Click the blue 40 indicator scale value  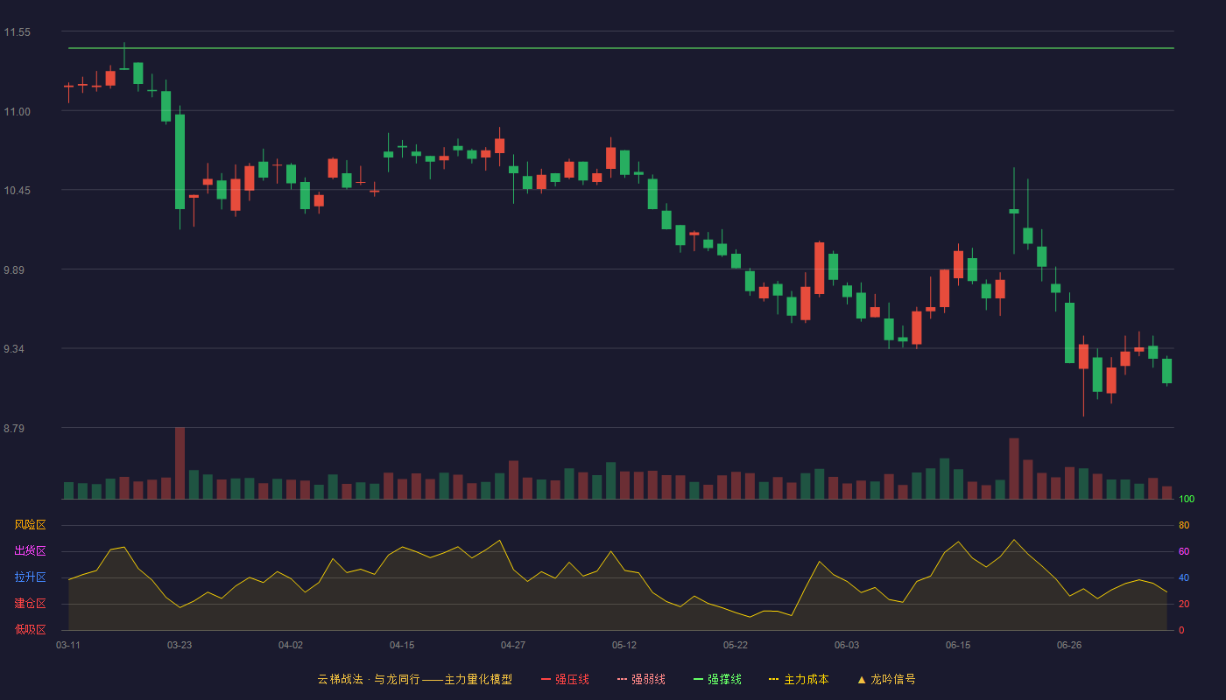[1184, 577]
